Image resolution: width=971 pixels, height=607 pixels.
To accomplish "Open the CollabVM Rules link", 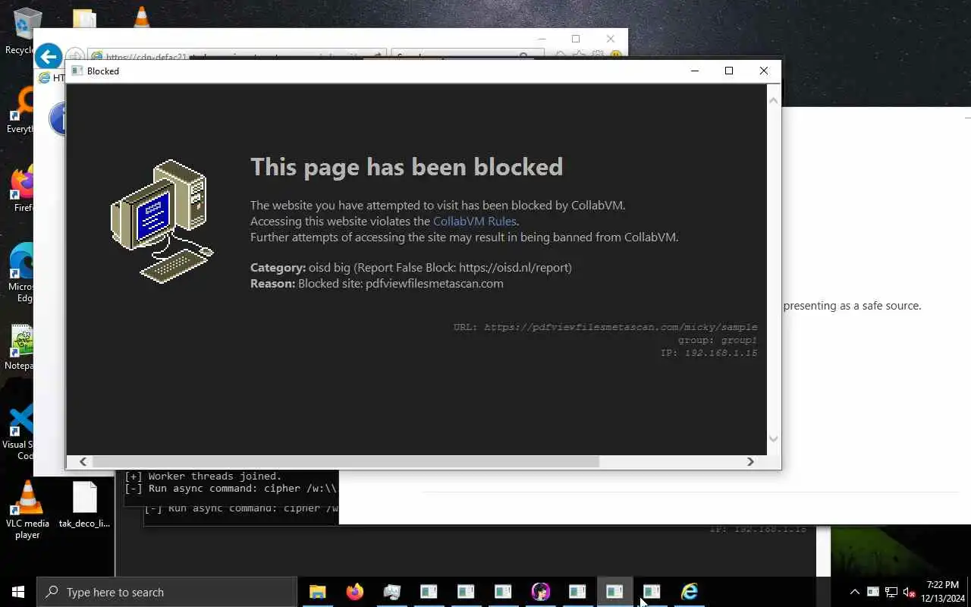I will pyautogui.click(x=475, y=222).
